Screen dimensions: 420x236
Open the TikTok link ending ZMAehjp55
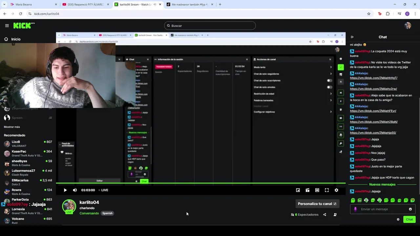(x=373, y=133)
